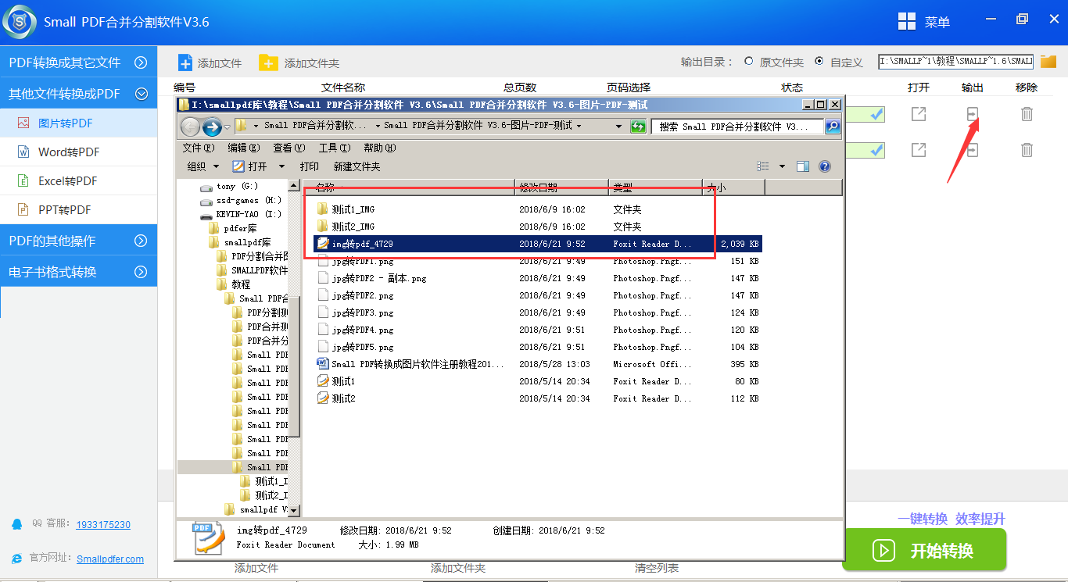Click 打开 button in Explorer toolbar
Image resolution: width=1068 pixels, height=582 pixels.
click(x=250, y=166)
